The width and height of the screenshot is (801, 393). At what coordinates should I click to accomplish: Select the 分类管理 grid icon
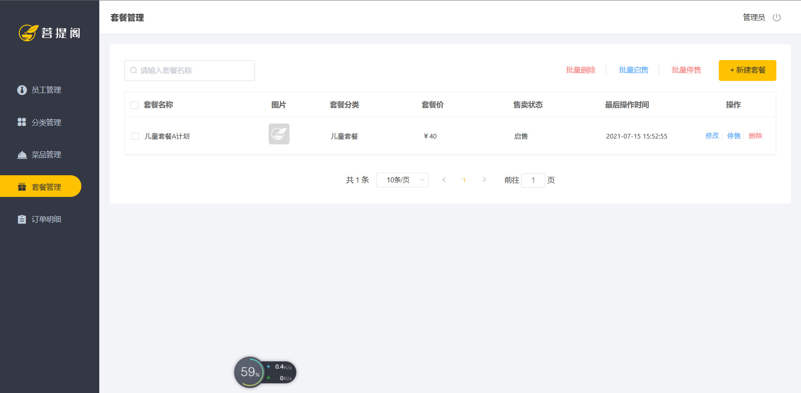point(22,122)
